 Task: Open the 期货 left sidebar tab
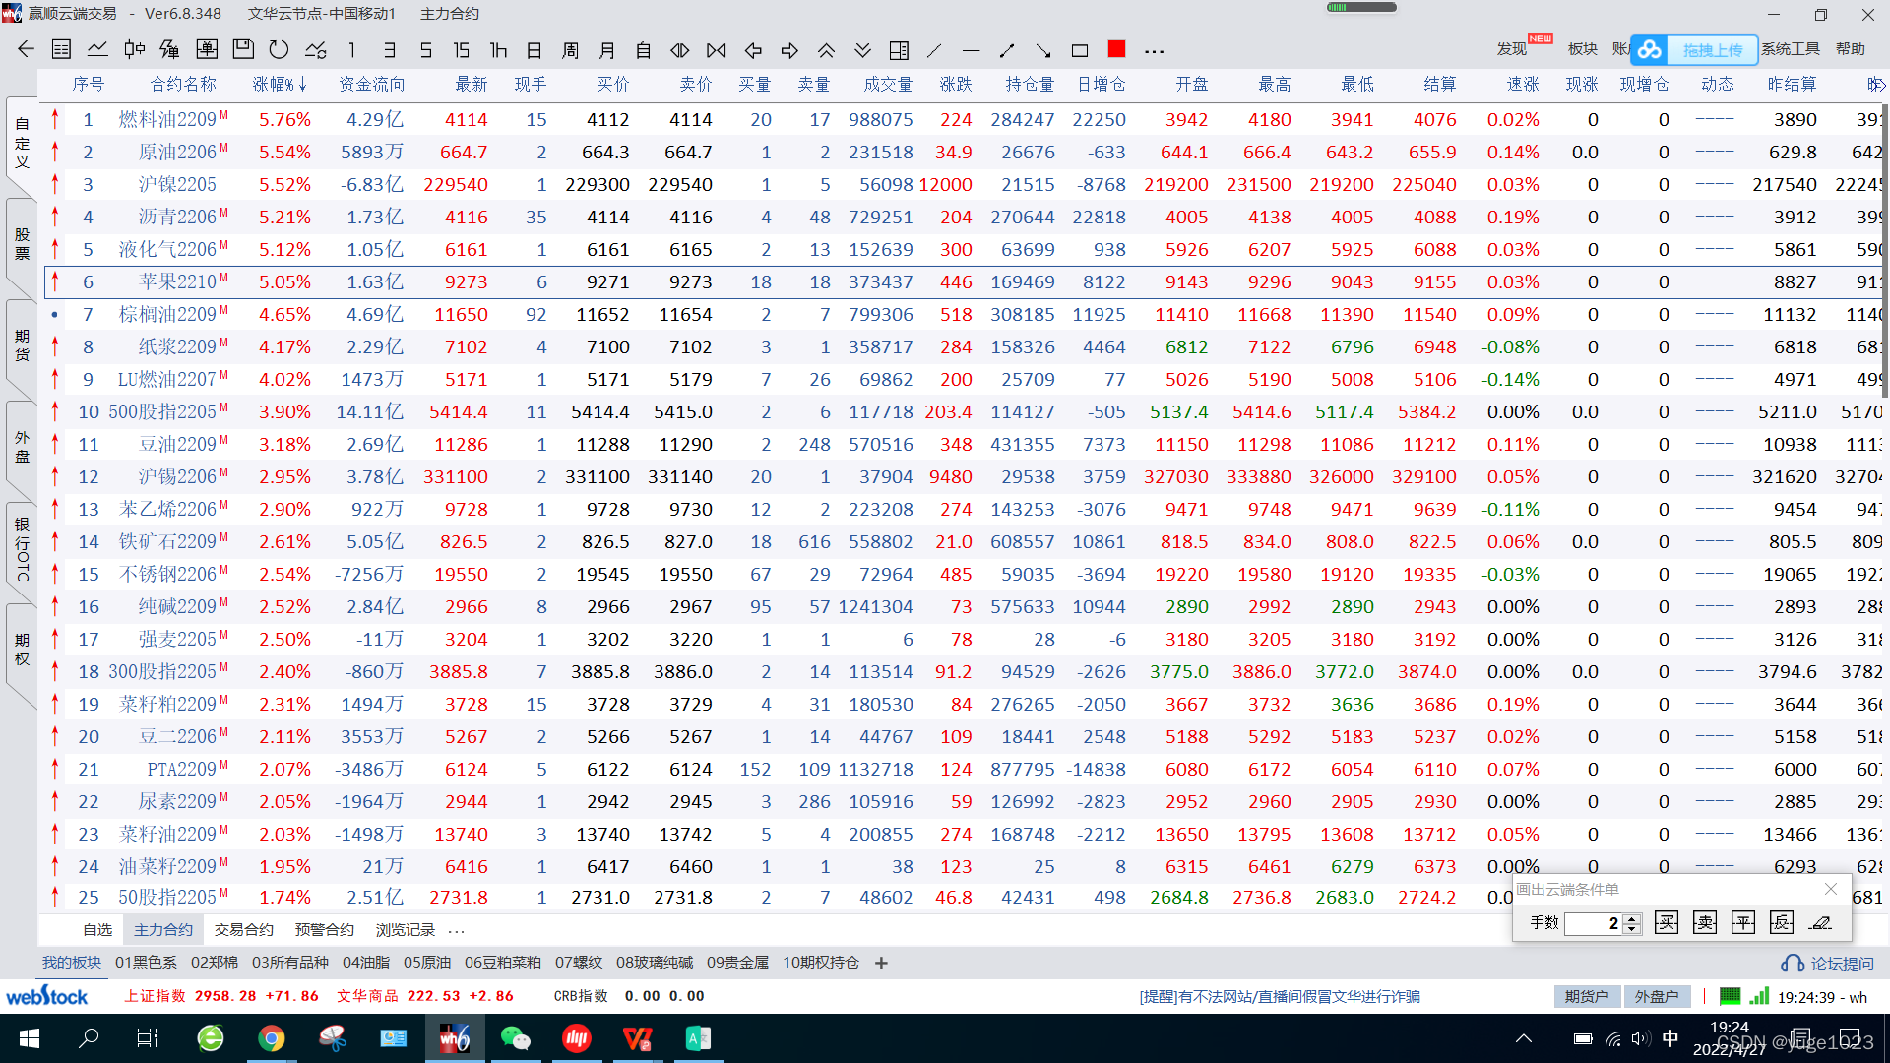click(22, 345)
